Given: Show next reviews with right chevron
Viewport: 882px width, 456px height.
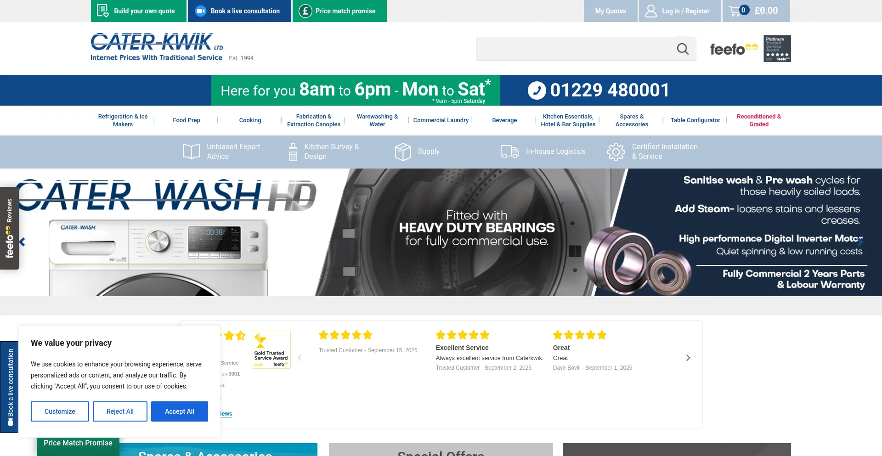Looking at the screenshot, I should pos(688,358).
